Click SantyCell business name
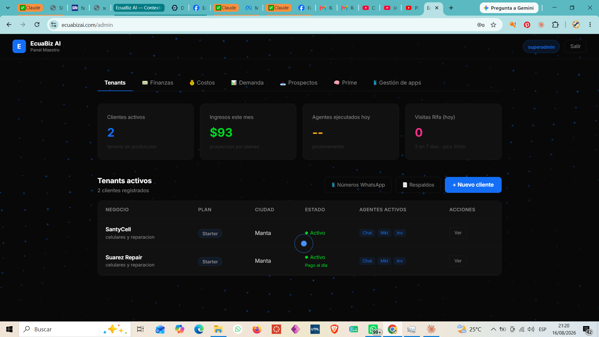The width and height of the screenshot is (599, 337). click(118, 229)
